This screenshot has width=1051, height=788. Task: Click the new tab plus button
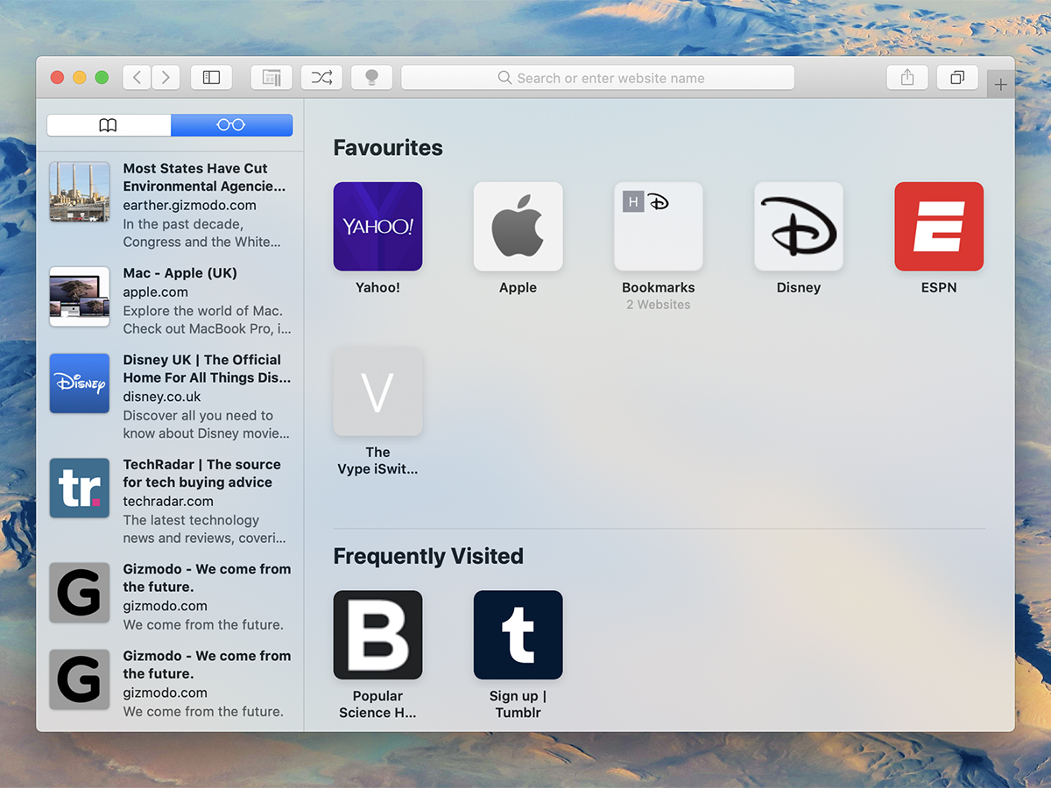pyautogui.click(x=1000, y=83)
